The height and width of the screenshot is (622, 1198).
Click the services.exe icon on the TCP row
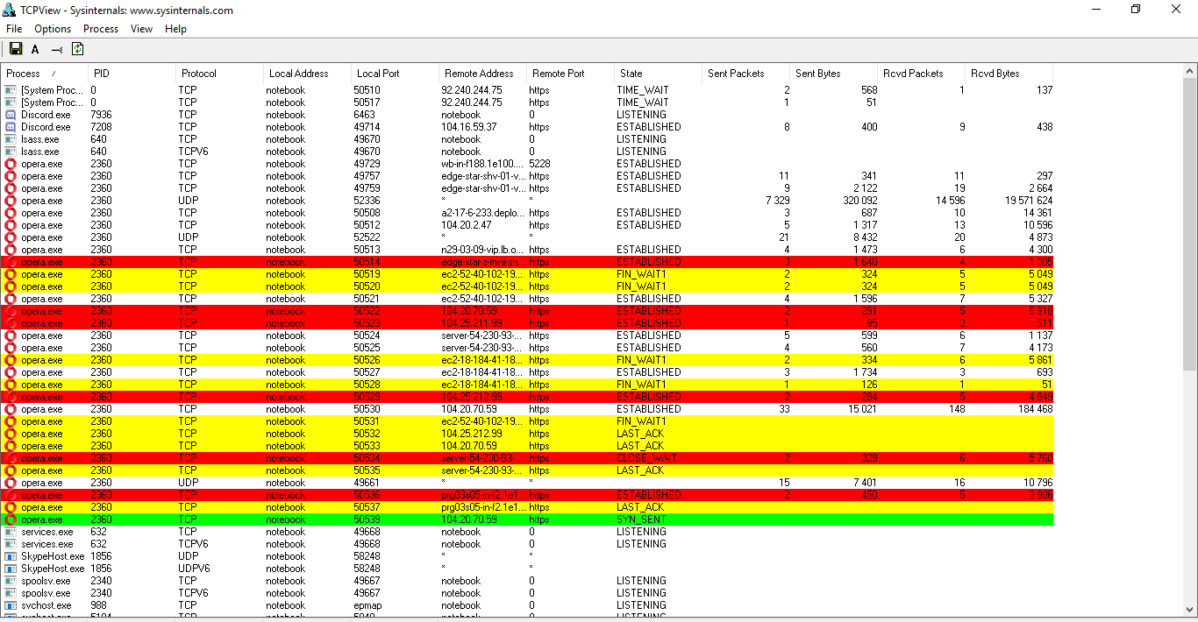[x=11, y=532]
